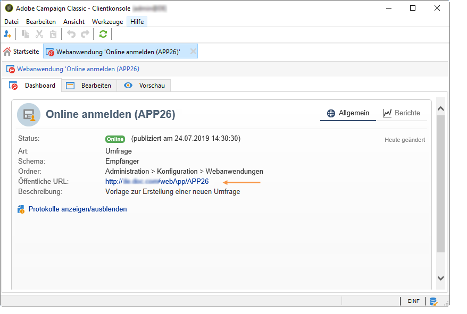The width and height of the screenshot is (467, 314).
Task: Click the folder path 'Administration > Konfiguration > Webanwendungen'
Action: [184, 172]
